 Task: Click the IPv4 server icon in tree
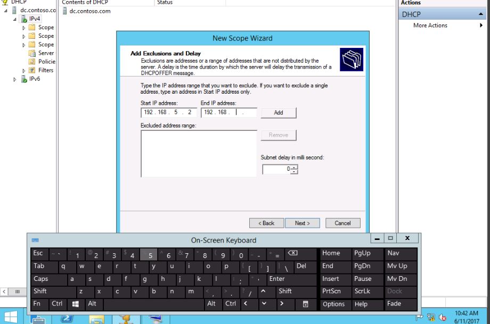[24, 19]
